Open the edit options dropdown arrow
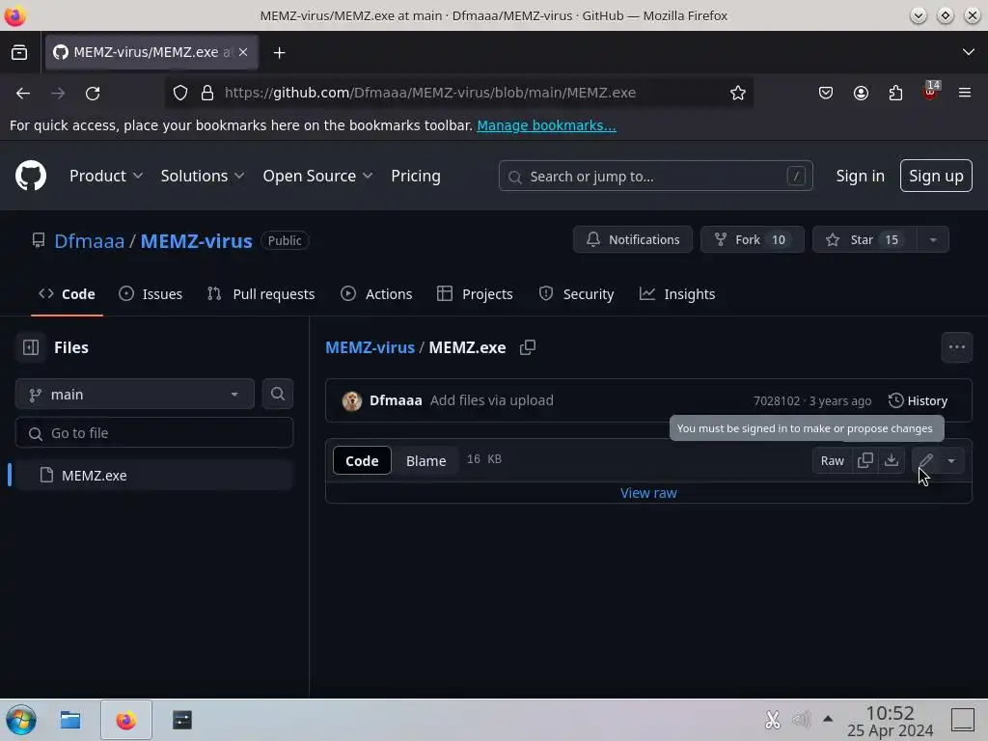Screen dimensions: 988x741 951,460
